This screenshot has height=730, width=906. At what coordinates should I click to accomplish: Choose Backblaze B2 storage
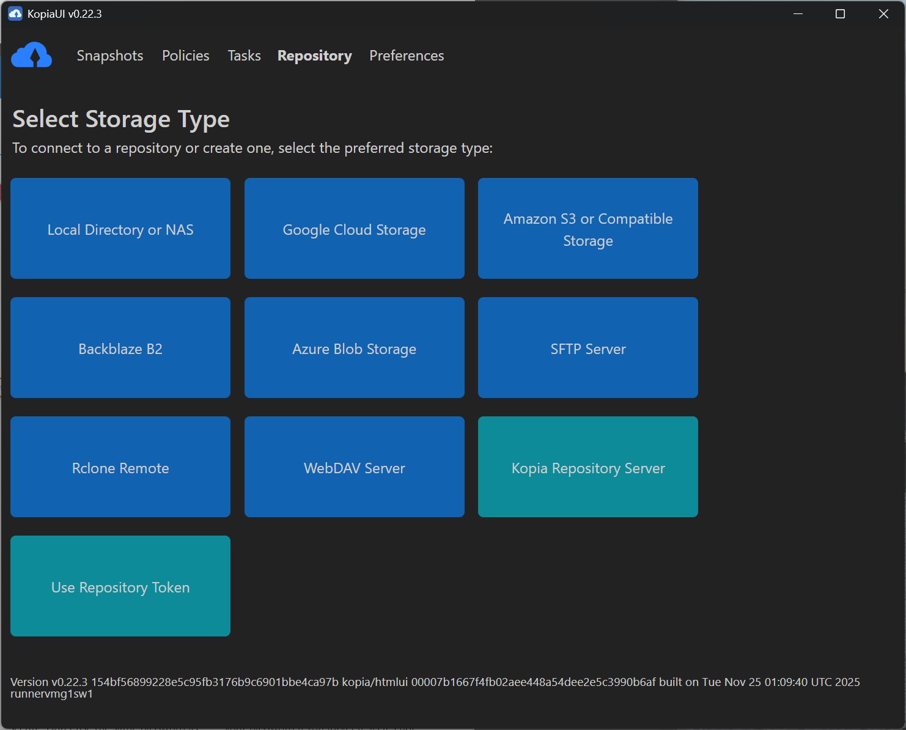pyautogui.click(x=120, y=348)
